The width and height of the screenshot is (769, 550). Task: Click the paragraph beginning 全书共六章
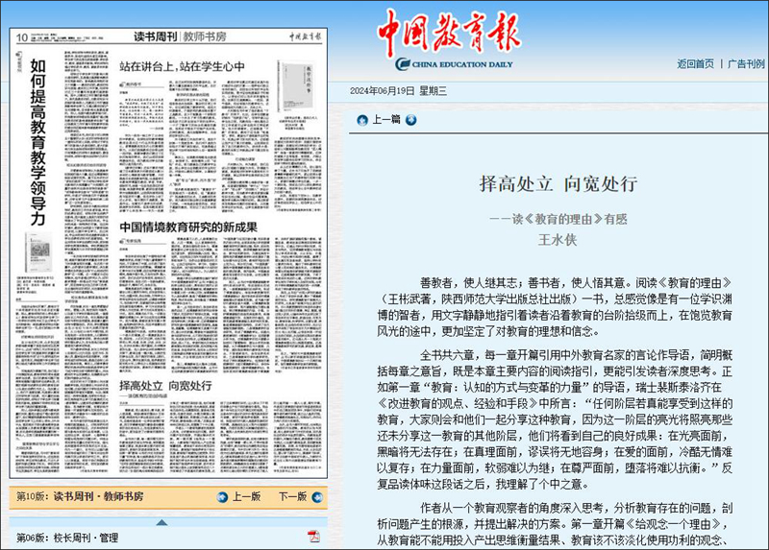click(x=555, y=419)
